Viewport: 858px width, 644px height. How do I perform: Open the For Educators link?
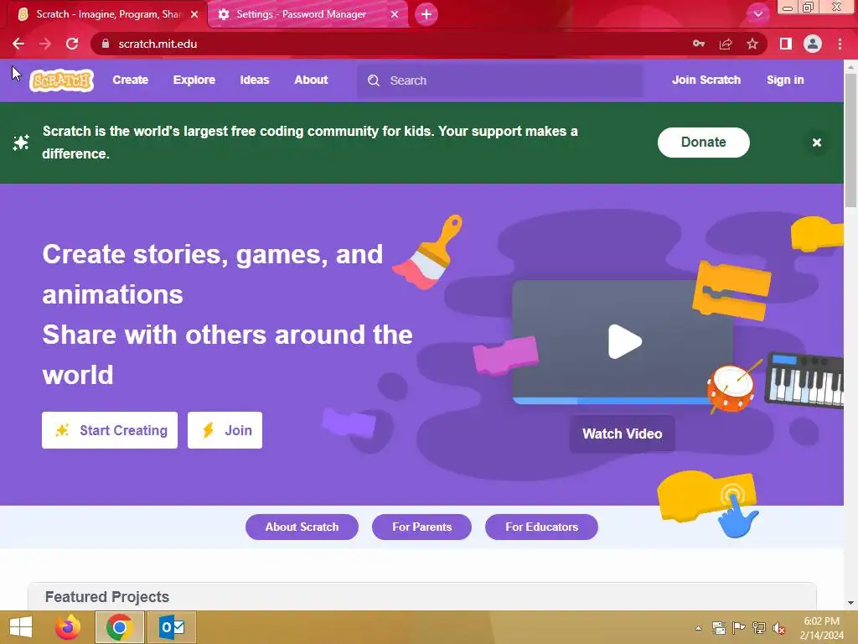(542, 527)
